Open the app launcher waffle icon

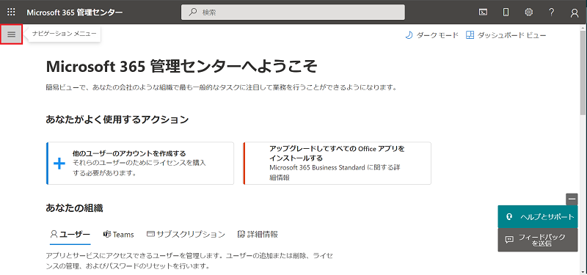(12, 12)
